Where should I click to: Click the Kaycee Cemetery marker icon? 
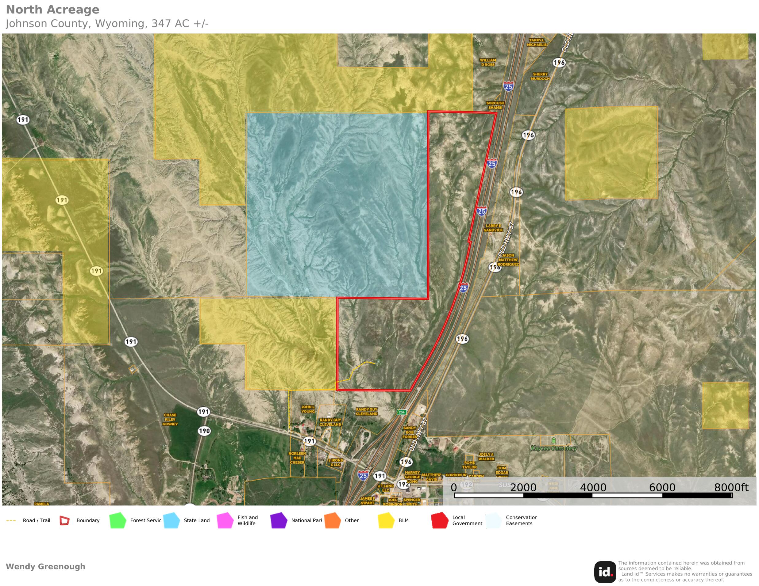pyautogui.click(x=554, y=440)
